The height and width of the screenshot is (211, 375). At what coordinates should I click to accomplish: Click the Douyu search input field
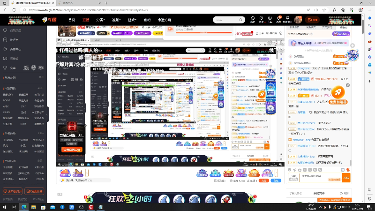click(226, 20)
